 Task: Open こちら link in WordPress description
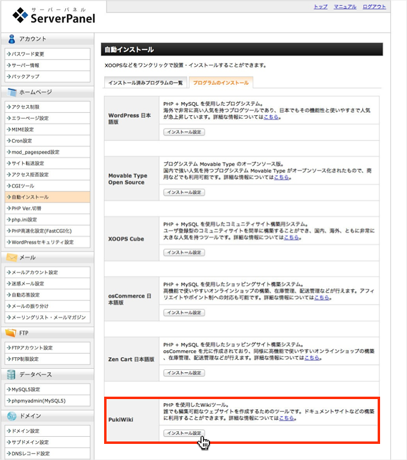tap(271, 117)
